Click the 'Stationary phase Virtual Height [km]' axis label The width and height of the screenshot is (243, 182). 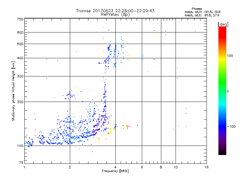coord(13,91)
